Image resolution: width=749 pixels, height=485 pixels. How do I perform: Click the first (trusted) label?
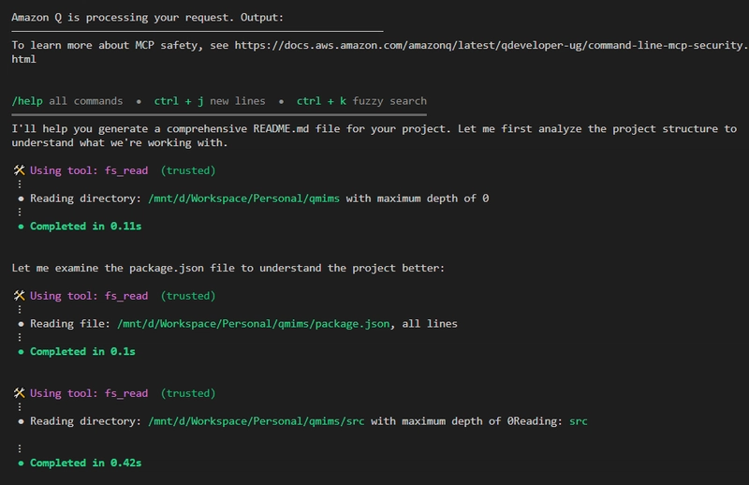pos(188,170)
